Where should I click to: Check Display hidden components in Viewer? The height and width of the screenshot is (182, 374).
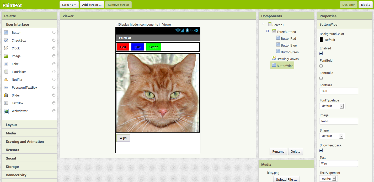tap(117, 25)
